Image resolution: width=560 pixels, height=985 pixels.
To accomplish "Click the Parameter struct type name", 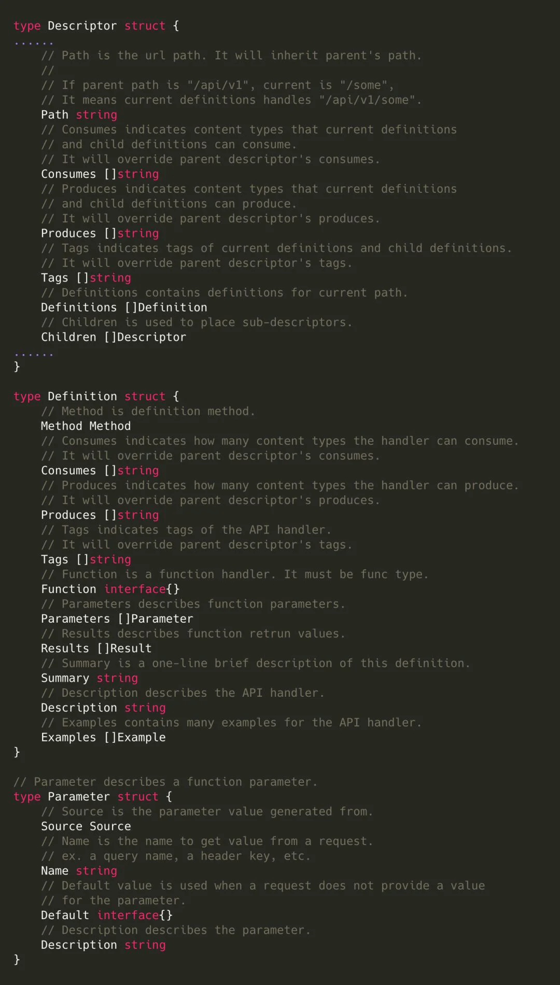I will pos(79,797).
